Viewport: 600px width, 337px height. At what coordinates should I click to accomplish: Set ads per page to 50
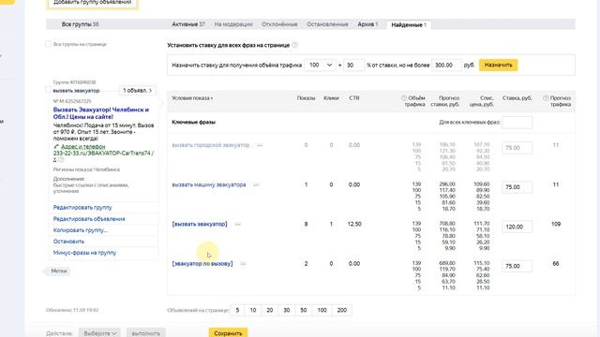304,310
